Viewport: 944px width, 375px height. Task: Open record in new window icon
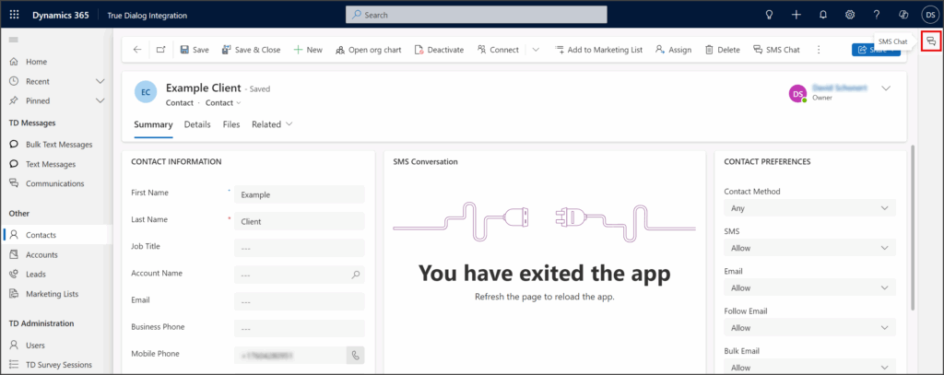pyautogui.click(x=160, y=50)
